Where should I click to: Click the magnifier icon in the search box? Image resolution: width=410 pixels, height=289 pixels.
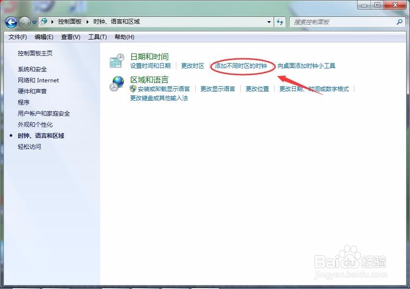coord(400,22)
